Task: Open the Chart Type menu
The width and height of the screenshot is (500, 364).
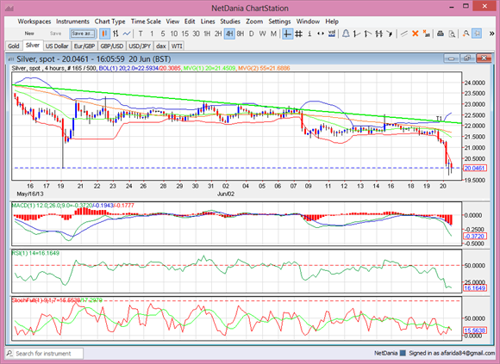Action: pos(109,22)
